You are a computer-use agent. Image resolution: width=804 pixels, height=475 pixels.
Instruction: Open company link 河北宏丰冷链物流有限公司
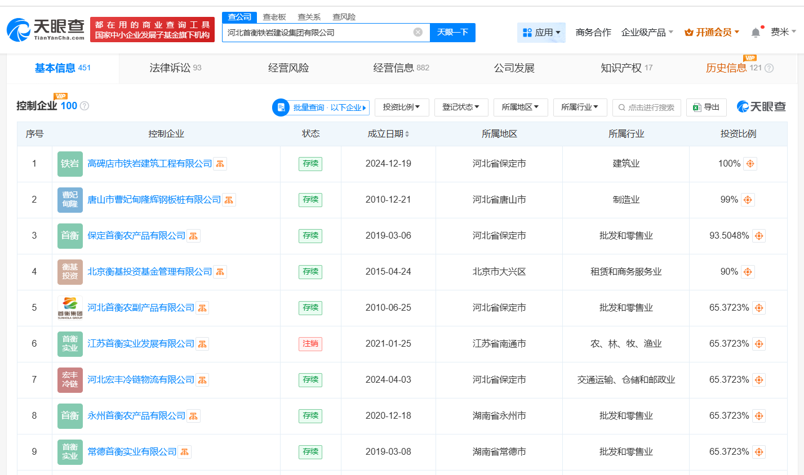141,380
